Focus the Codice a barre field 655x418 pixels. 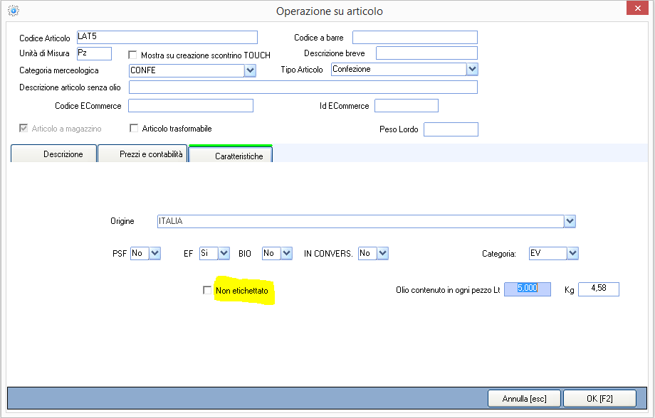click(x=415, y=37)
